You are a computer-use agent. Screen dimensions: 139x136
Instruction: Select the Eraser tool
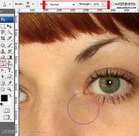3,57
